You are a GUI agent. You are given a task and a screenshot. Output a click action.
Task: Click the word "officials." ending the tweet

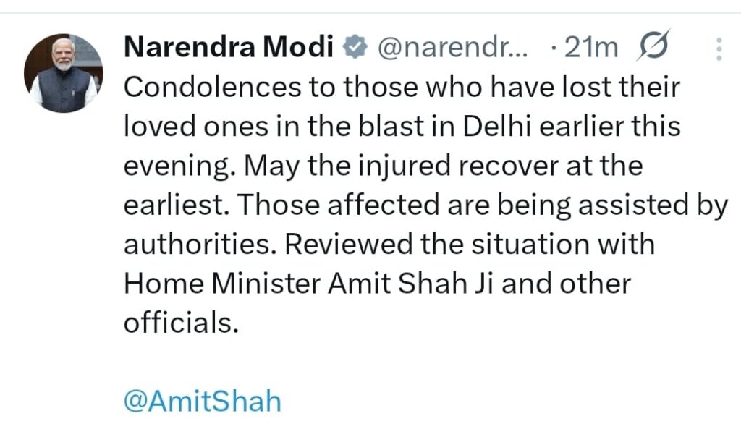[x=181, y=323]
